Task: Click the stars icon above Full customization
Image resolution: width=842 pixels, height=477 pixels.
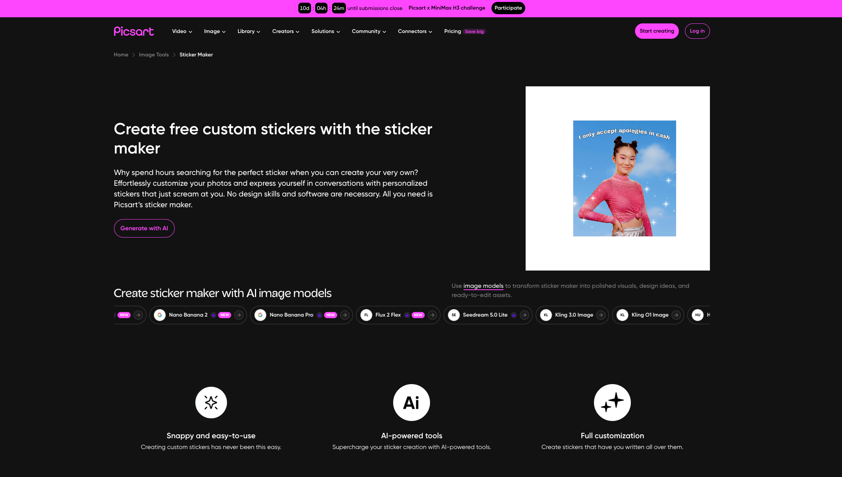Action: [612, 403]
